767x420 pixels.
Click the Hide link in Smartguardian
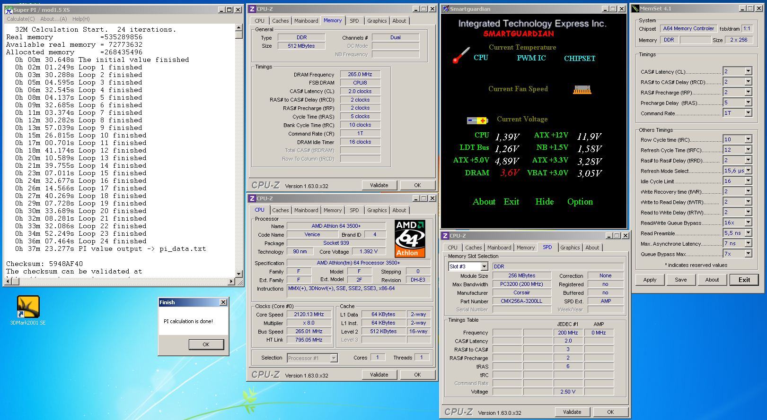tap(544, 202)
